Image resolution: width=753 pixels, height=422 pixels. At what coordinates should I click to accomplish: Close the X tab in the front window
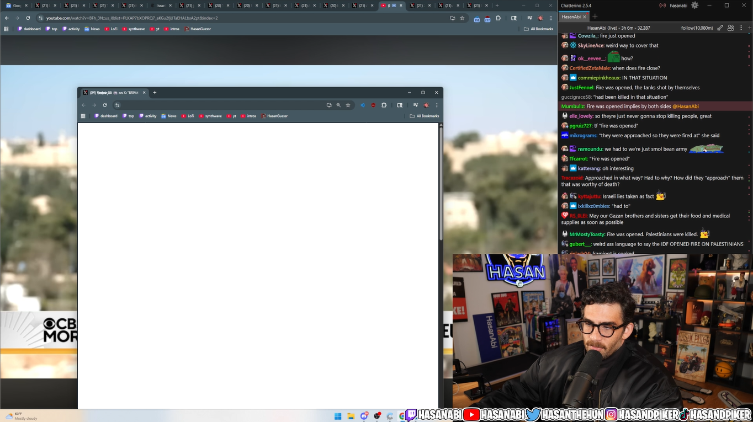[x=144, y=93]
